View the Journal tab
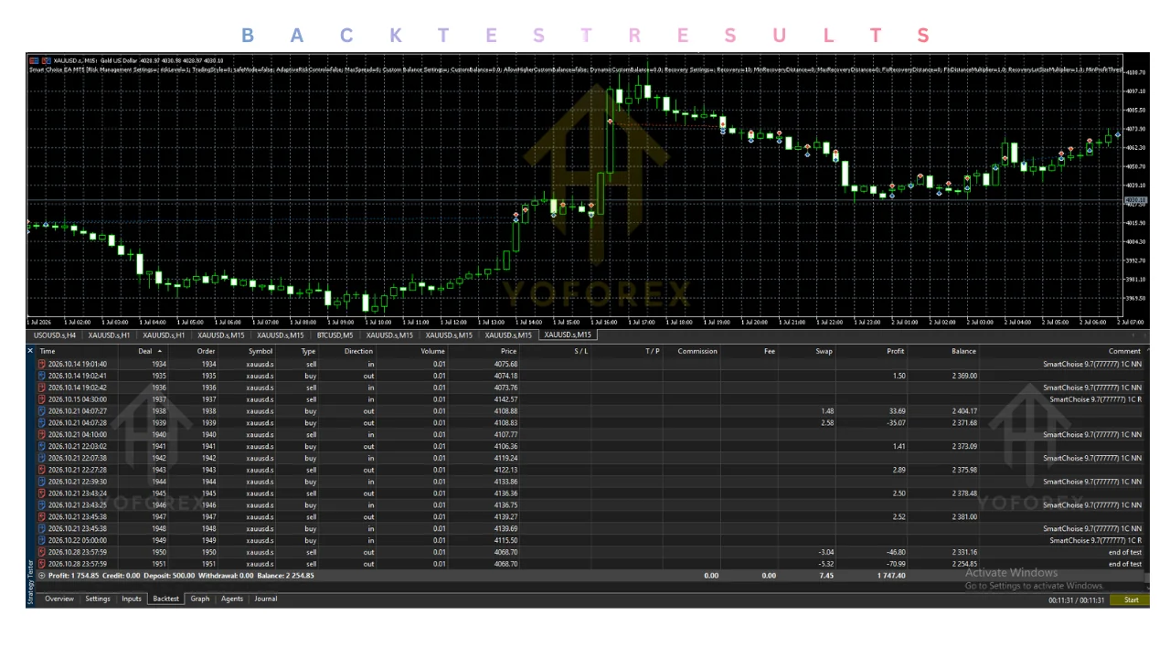 266,599
